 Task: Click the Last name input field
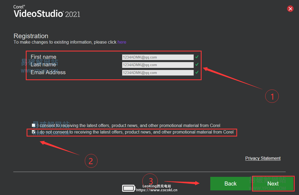click(158, 65)
